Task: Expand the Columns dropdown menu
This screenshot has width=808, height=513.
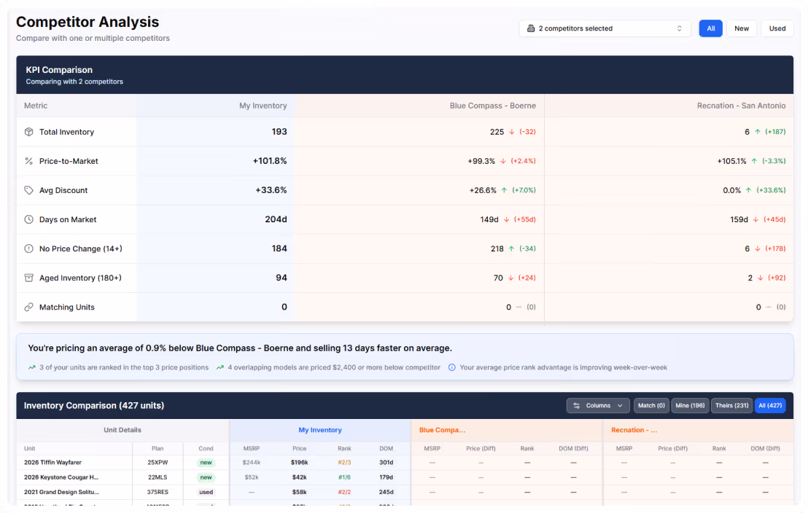Action: point(598,405)
